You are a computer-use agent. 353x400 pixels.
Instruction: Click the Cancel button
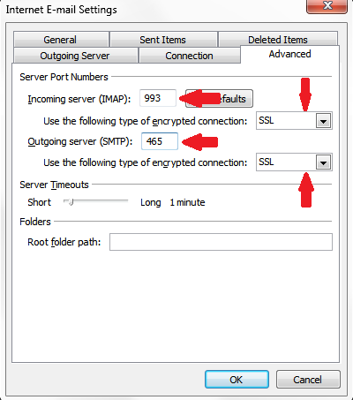click(308, 380)
